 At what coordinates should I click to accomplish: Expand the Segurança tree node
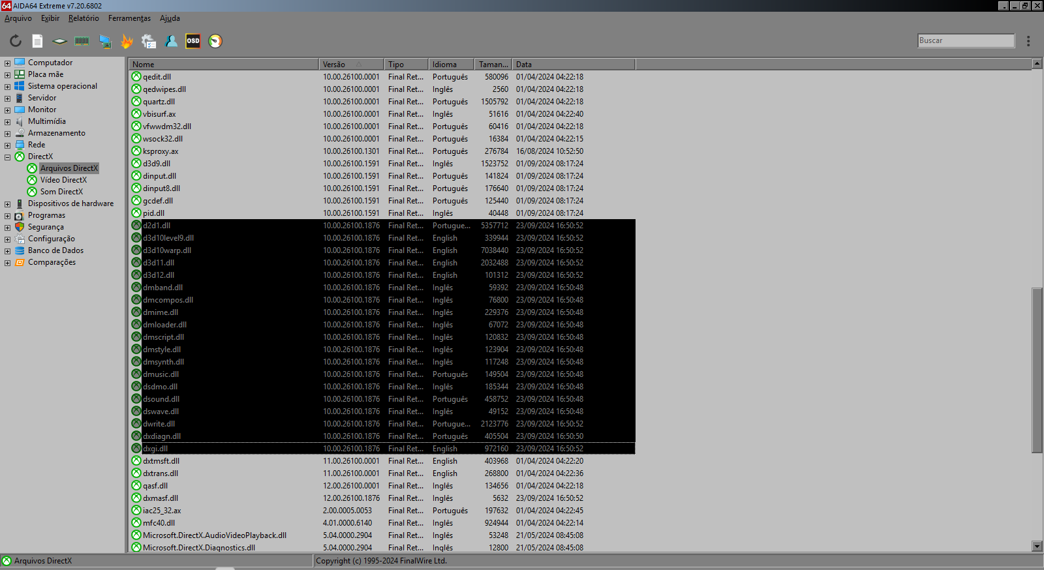click(7, 228)
